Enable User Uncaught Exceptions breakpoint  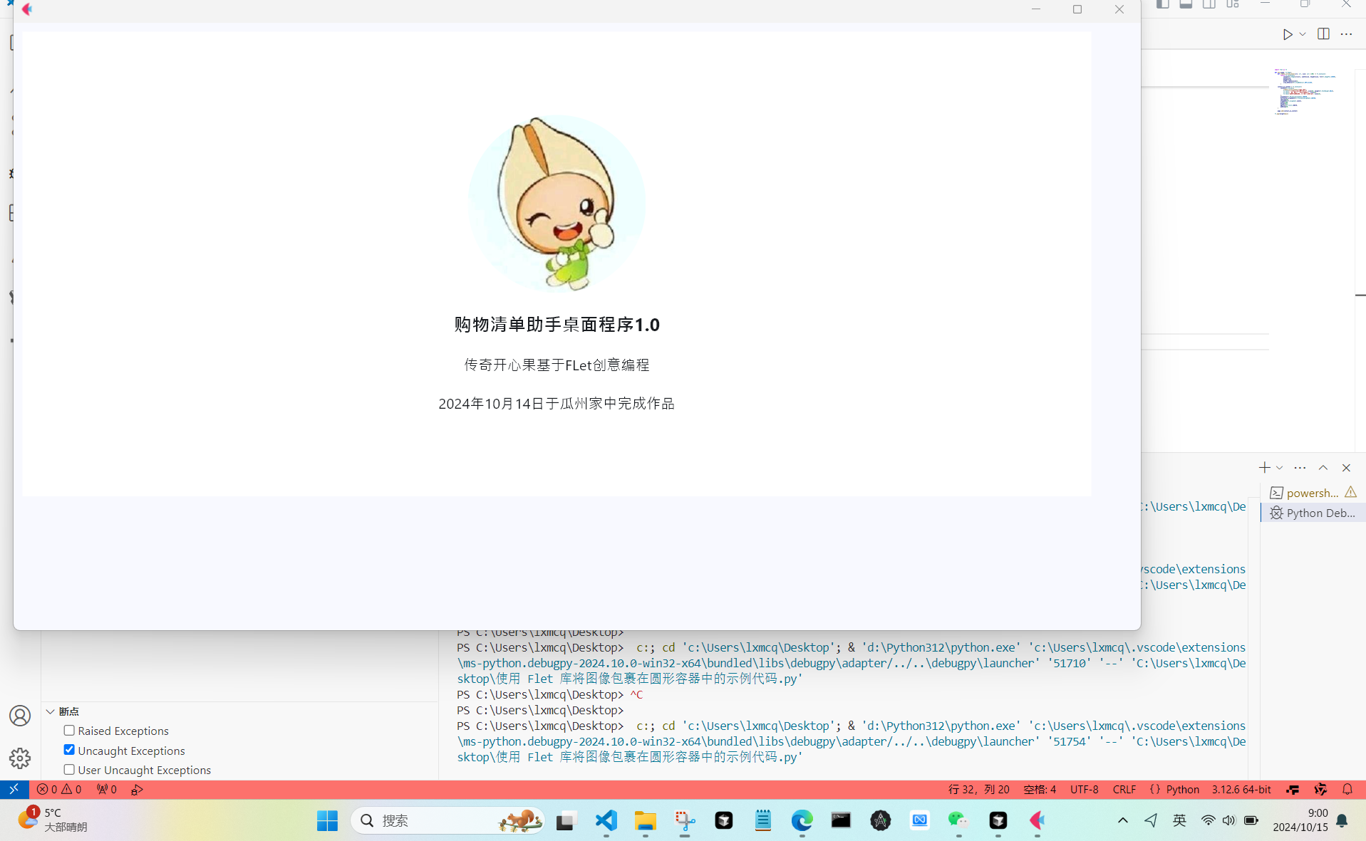pos(69,770)
